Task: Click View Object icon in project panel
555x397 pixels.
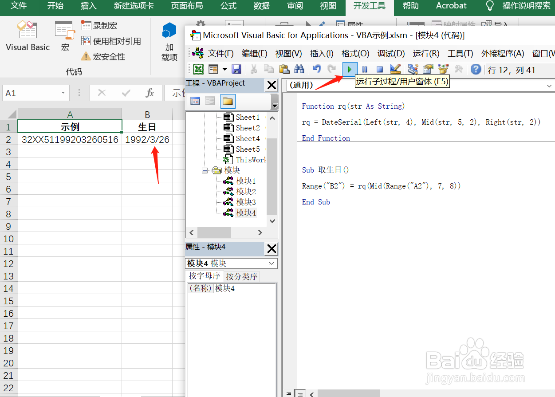Action: (x=210, y=101)
